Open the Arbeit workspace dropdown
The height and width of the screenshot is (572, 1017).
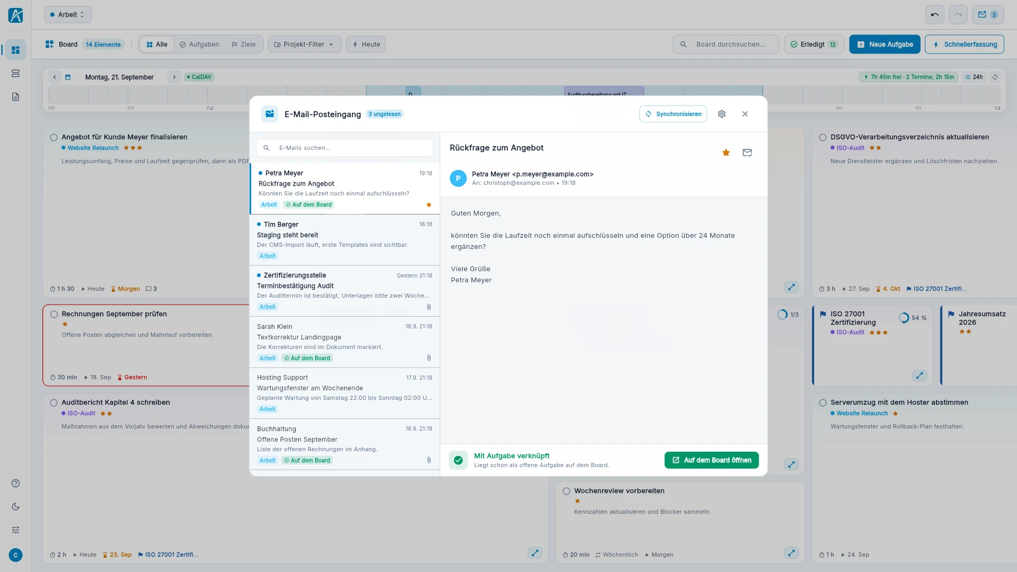pos(68,15)
